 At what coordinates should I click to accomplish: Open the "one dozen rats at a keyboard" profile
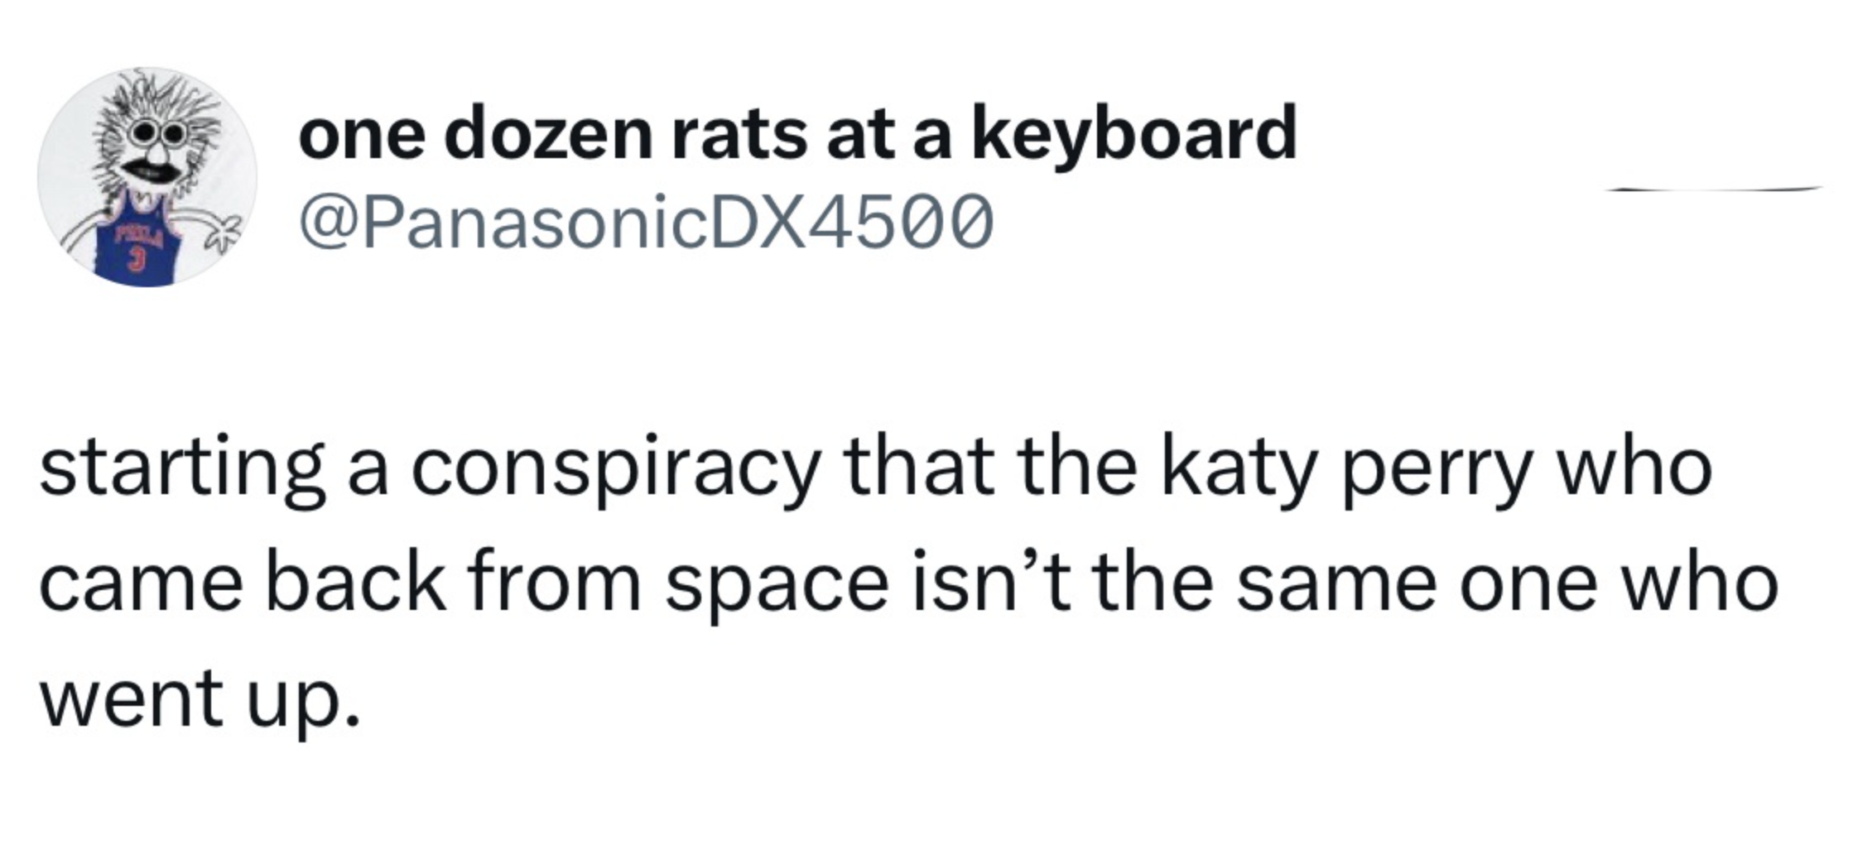797,135
